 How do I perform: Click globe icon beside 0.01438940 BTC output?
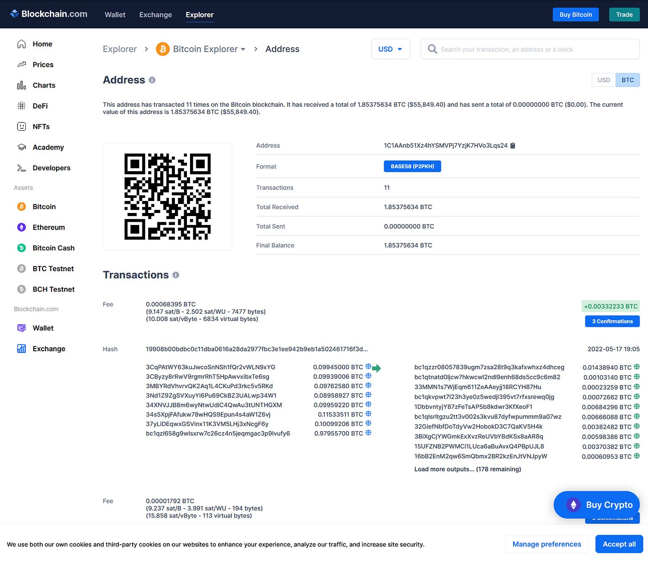pyautogui.click(x=637, y=367)
